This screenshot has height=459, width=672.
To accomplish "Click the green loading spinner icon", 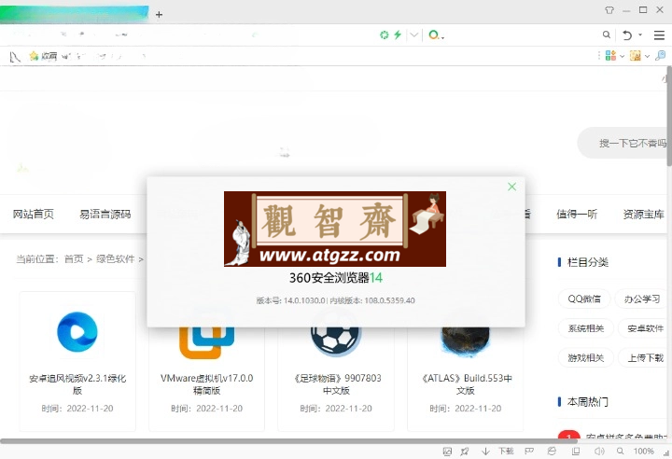I will pos(384,35).
